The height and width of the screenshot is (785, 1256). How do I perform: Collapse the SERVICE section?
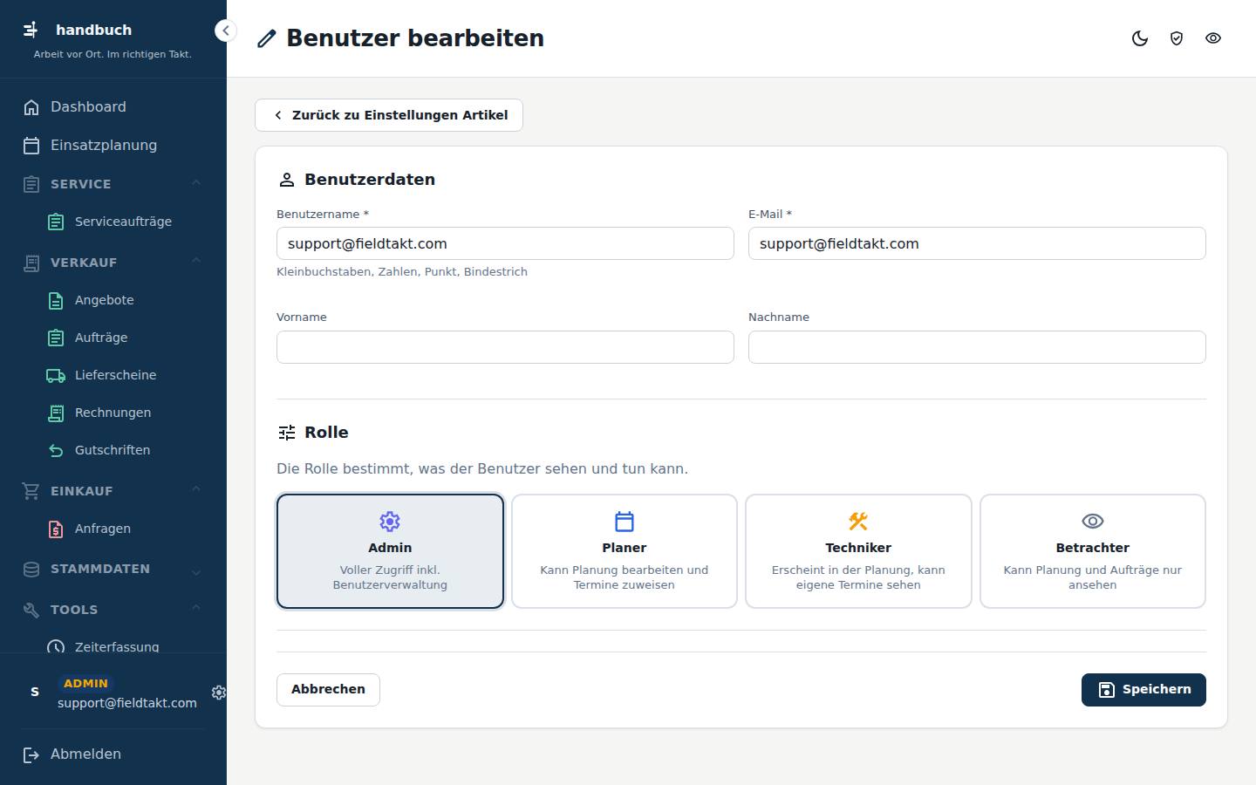[196, 183]
